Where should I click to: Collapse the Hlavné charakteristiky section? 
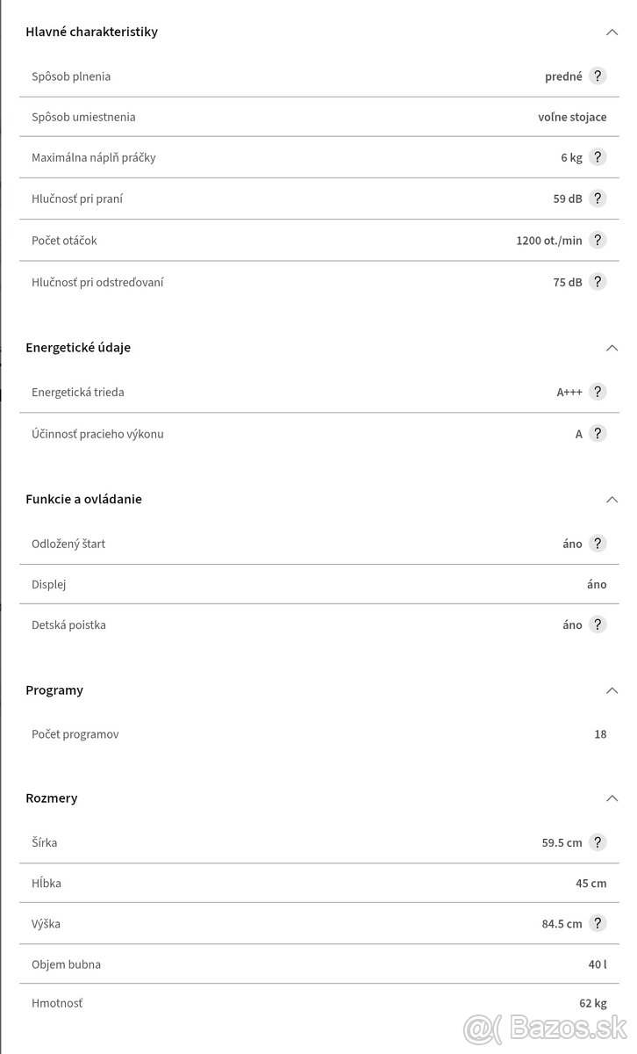612,32
